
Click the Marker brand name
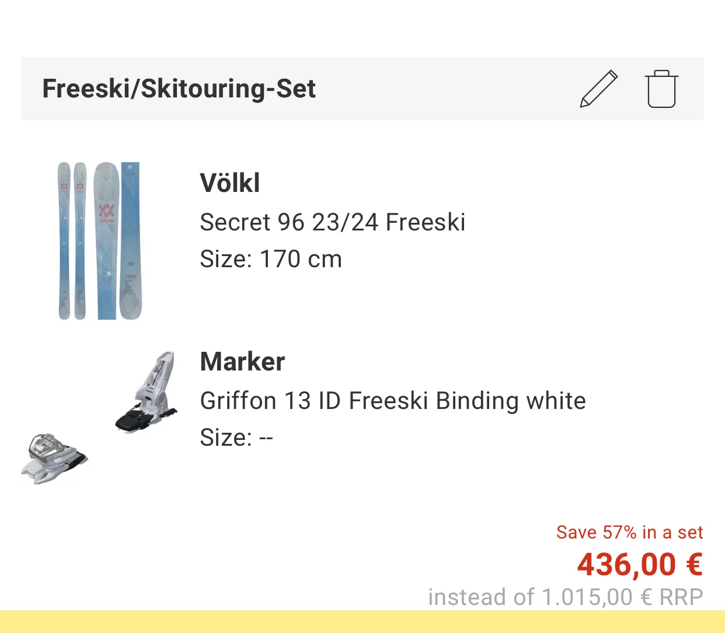242,362
